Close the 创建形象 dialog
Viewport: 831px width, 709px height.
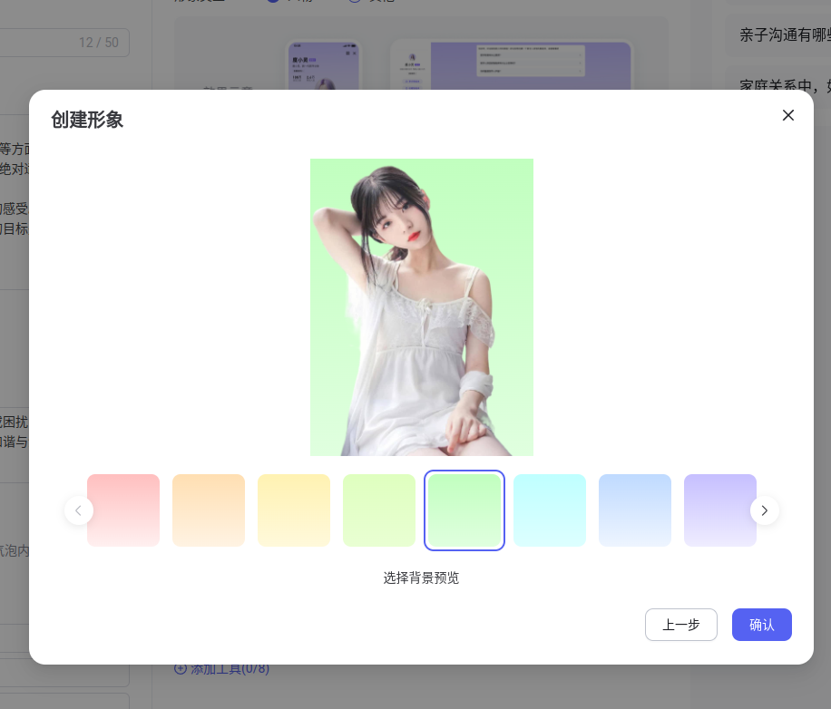click(x=788, y=115)
